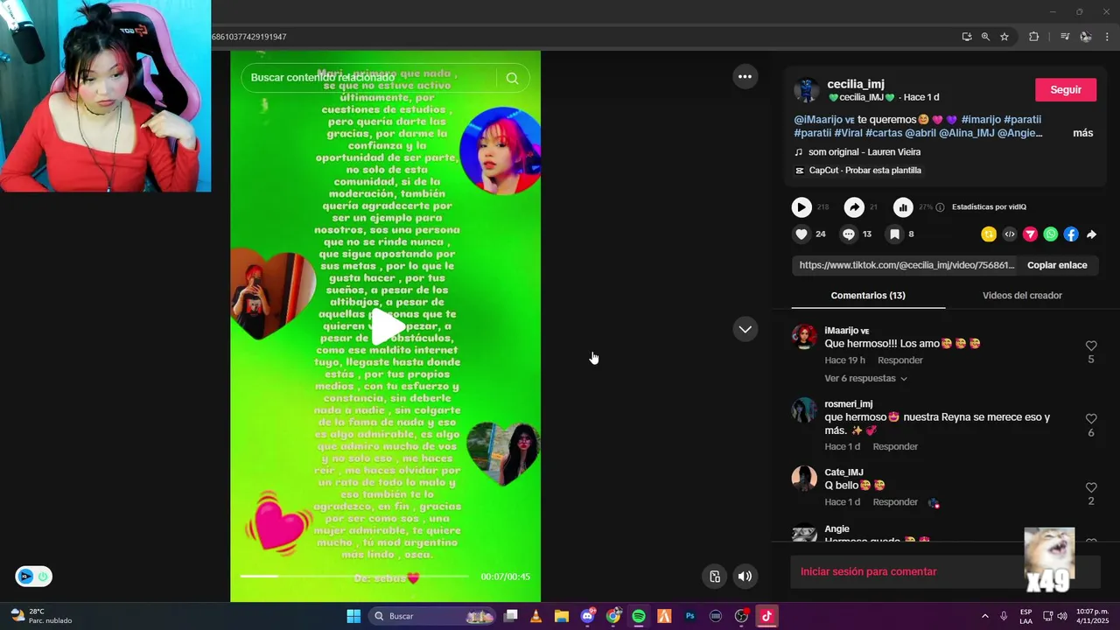Image resolution: width=1120 pixels, height=630 pixels.
Task: Share the video to Facebook
Action: tap(1071, 234)
